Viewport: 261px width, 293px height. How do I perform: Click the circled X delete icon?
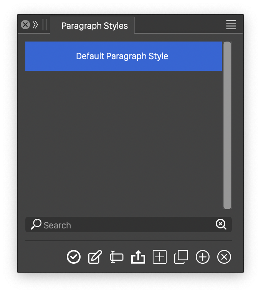coord(224,257)
